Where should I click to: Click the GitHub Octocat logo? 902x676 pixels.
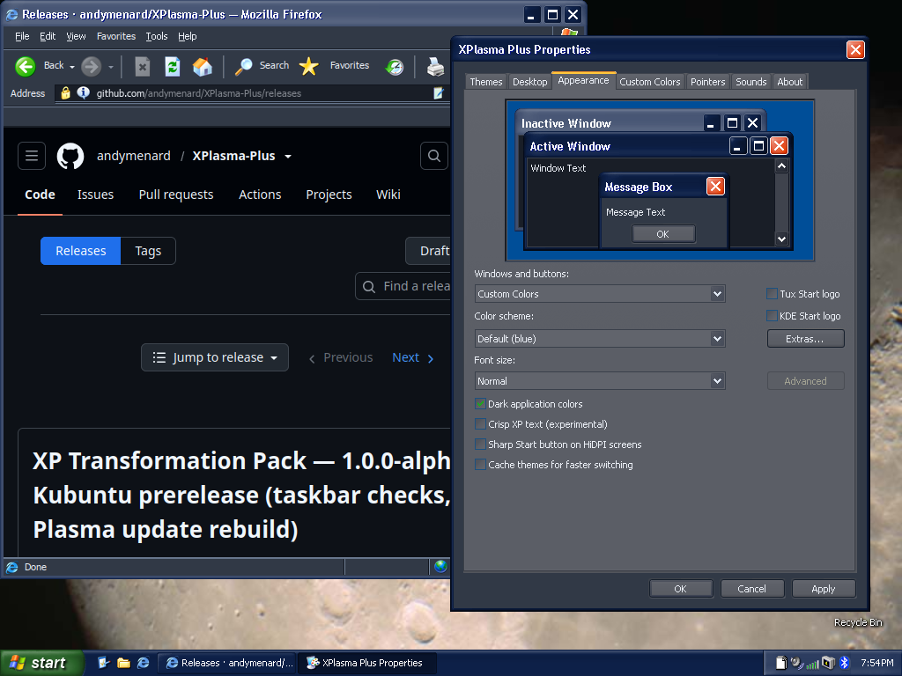70,156
